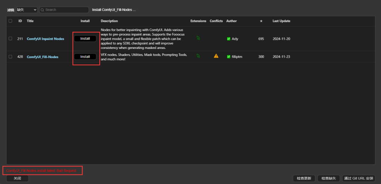Click ID cell 428

(x=20, y=57)
